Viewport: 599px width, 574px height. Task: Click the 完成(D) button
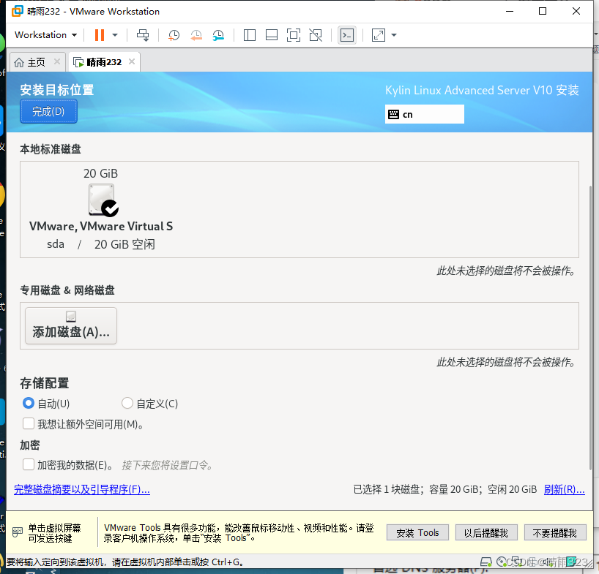pos(48,111)
